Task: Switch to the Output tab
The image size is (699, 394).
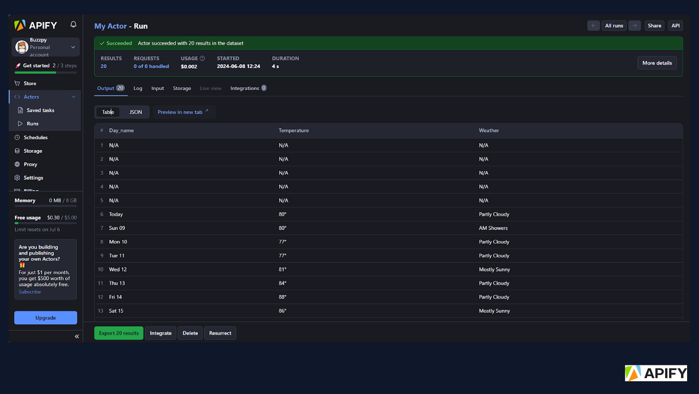Action: coord(111,88)
